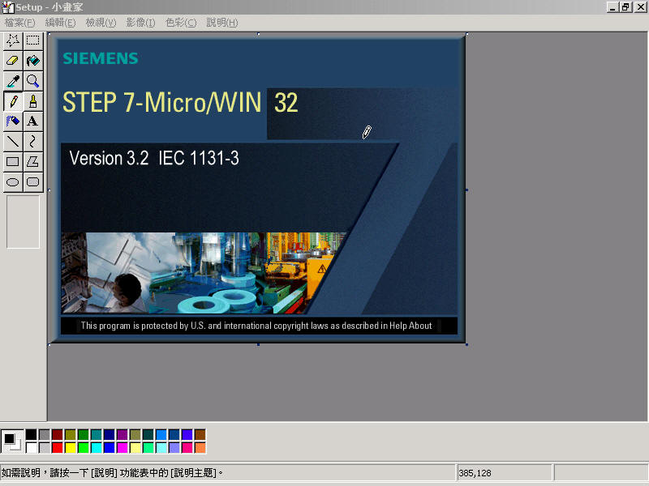The height and width of the screenshot is (486, 649).
Task: Open the 影像(I) menu
Action: point(140,23)
